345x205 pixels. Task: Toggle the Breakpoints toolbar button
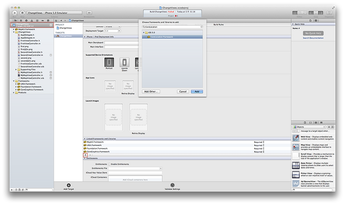coord(89,13)
